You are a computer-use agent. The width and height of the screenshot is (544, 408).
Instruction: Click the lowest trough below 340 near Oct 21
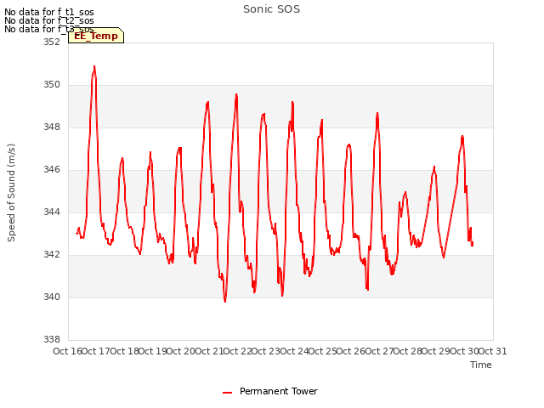point(225,301)
